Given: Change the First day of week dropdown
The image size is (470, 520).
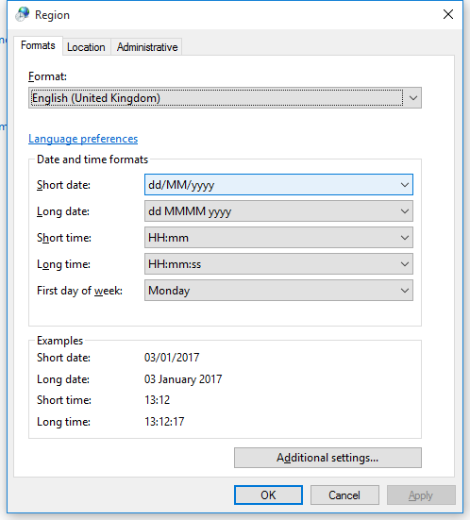Looking at the screenshot, I should point(278,291).
